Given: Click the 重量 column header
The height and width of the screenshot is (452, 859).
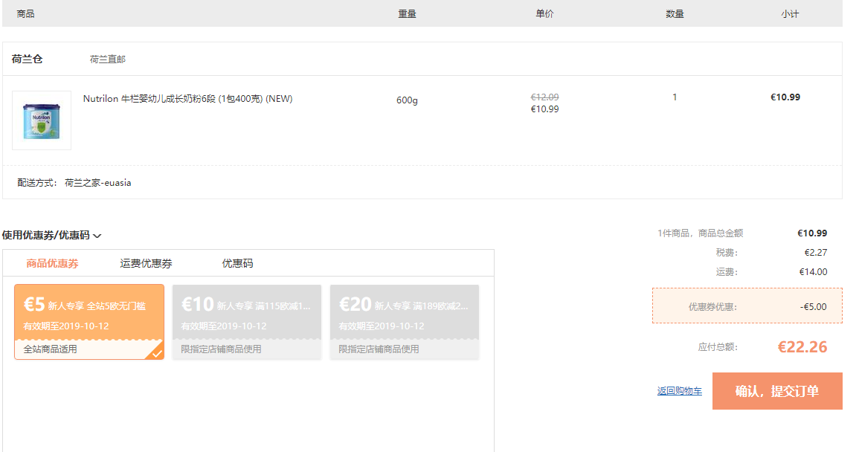Looking at the screenshot, I should pyautogui.click(x=407, y=13).
